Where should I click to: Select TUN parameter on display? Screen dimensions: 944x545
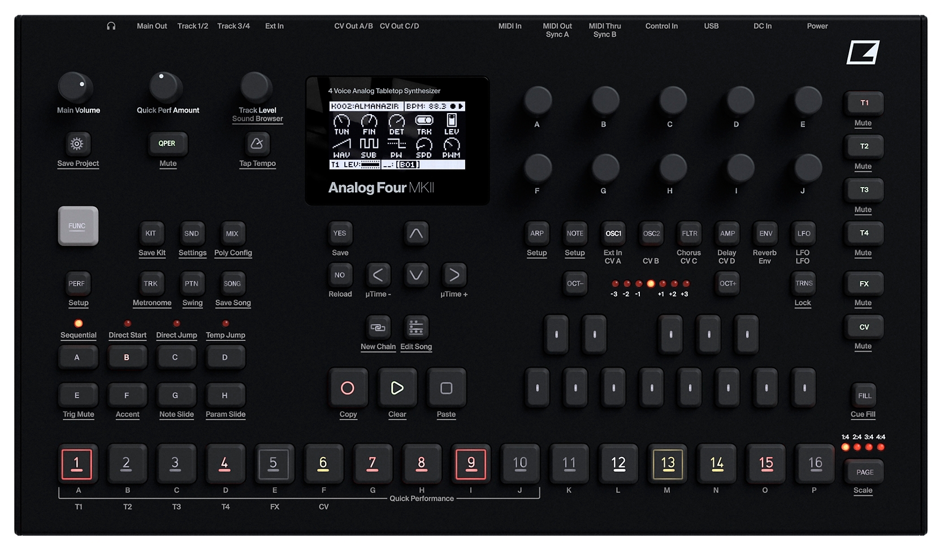click(x=341, y=124)
